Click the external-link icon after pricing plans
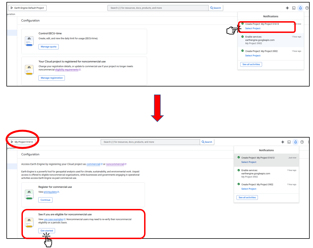This screenshot has width=313, height=248. 58,192
